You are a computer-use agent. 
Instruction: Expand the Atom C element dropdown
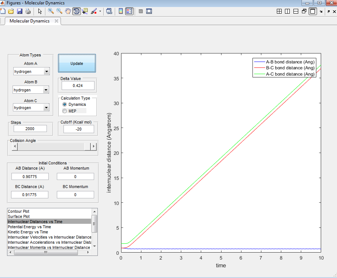[x=46, y=108]
